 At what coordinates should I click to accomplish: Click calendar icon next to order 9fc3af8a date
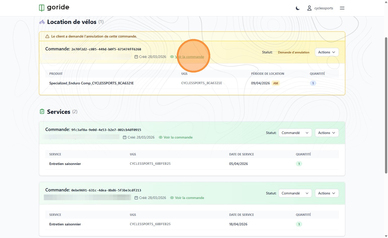125,138
